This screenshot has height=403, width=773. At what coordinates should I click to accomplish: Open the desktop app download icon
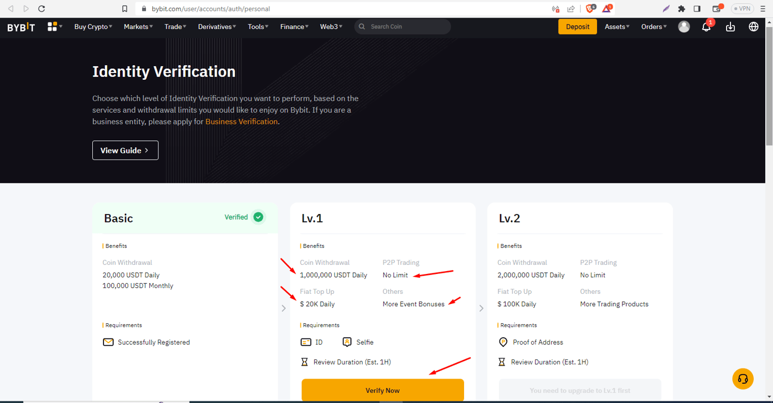click(730, 27)
